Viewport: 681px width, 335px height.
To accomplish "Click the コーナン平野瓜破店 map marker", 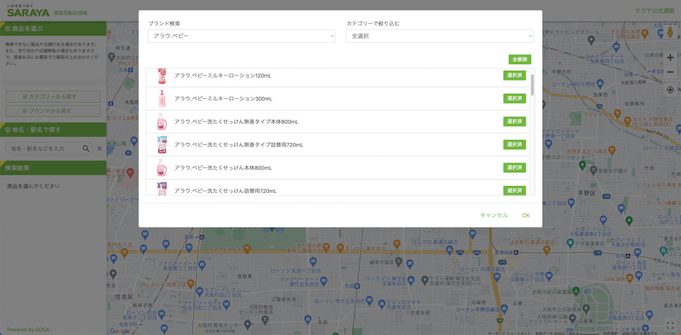I will pos(504,308).
